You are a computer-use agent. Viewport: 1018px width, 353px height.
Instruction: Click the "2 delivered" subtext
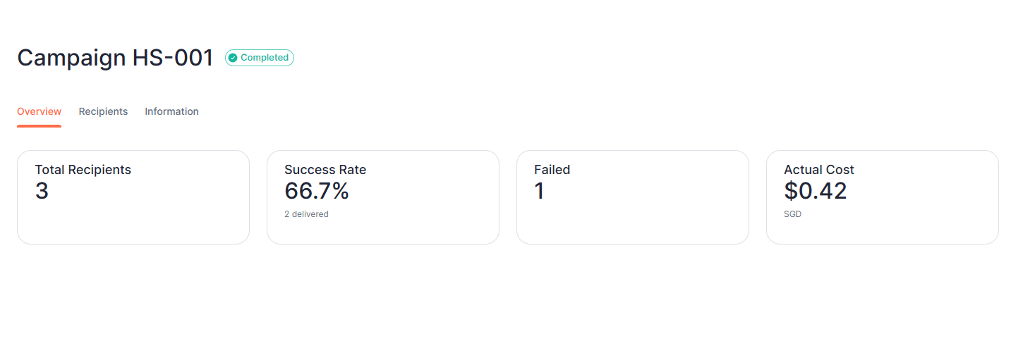(306, 214)
